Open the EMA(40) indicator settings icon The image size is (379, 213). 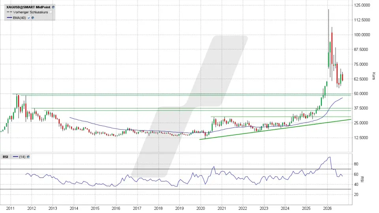tap(33, 18)
